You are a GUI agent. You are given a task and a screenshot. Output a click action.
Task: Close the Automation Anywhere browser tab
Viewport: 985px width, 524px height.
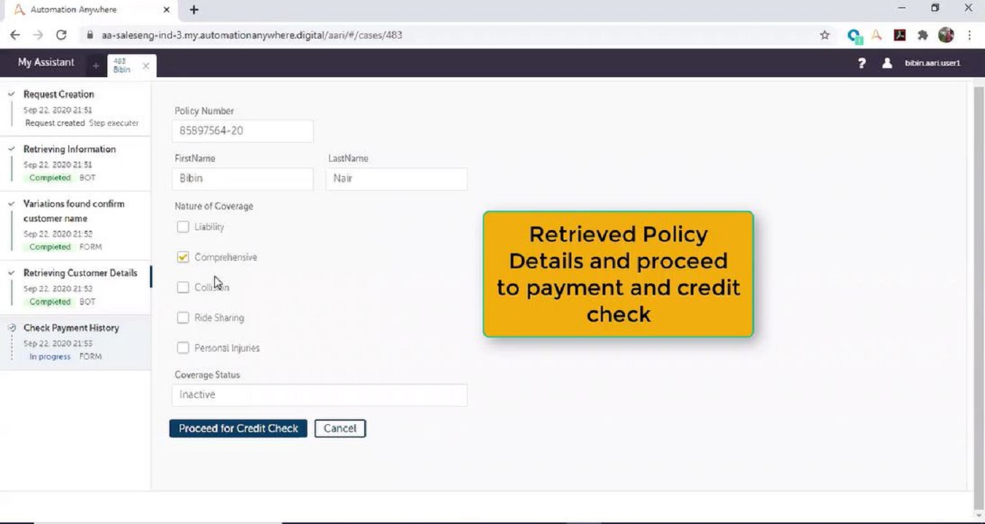[x=166, y=10]
